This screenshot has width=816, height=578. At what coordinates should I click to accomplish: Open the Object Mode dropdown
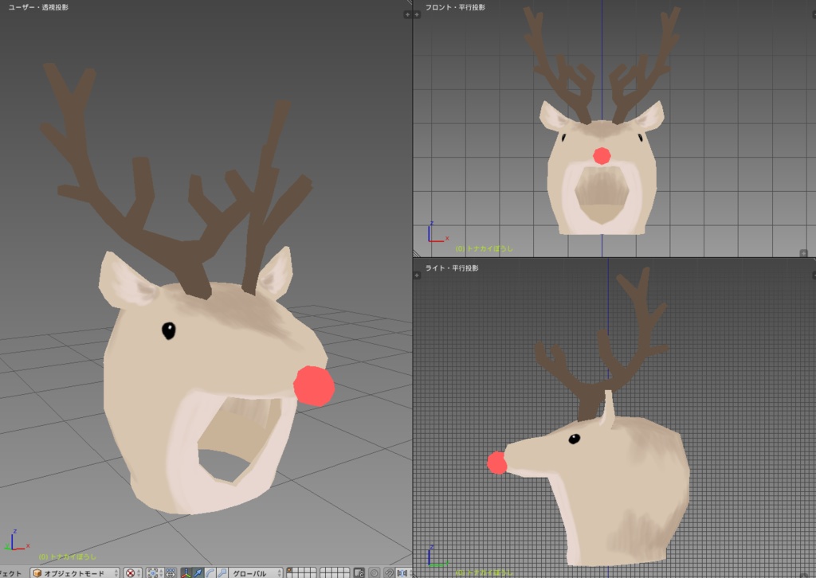tap(75, 572)
